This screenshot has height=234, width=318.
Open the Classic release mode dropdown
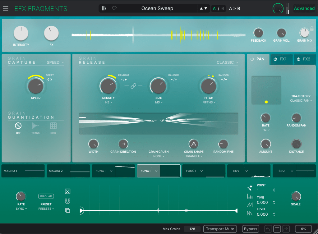point(227,62)
